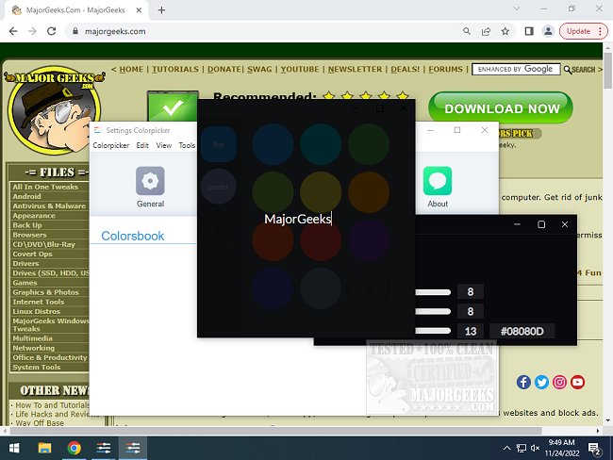Share this page icon in address bar
Image resolution: width=613 pixels, height=460 pixels.
pos(486,31)
